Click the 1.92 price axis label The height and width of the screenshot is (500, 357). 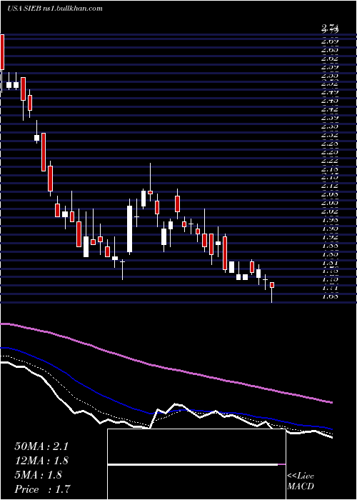(x=330, y=236)
